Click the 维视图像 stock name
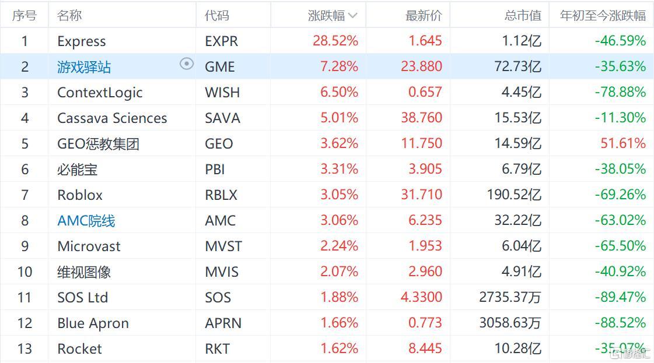654x363 pixels. tap(84, 272)
